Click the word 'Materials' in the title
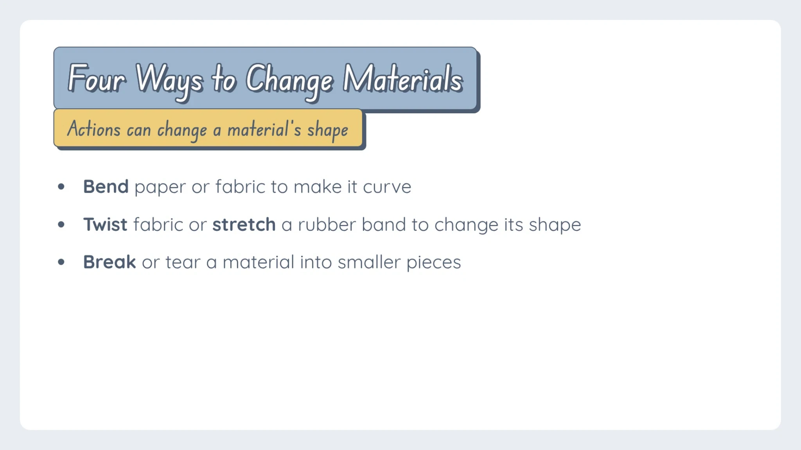Viewport: 801px width, 450px height. point(403,79)
